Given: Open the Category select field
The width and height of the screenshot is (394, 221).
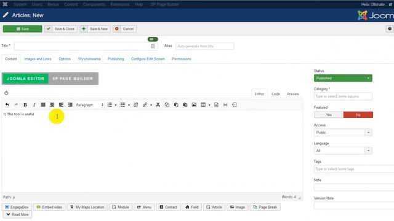Looking at the screenshot, I should click(x=343, y=96).
